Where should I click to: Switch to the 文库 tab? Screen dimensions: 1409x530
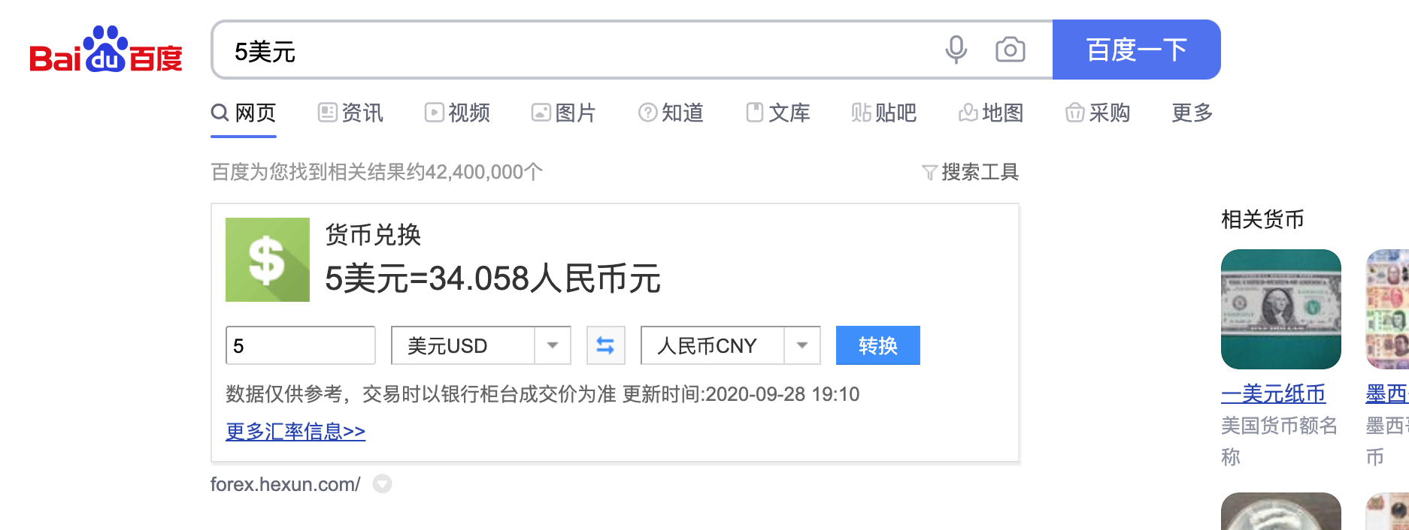[x=777, y=113]
